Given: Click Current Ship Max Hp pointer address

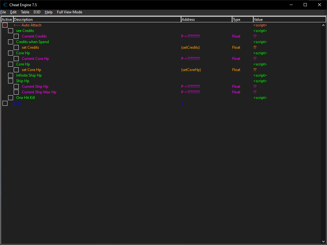Looking at the screenshot, I should coord(190,92).
